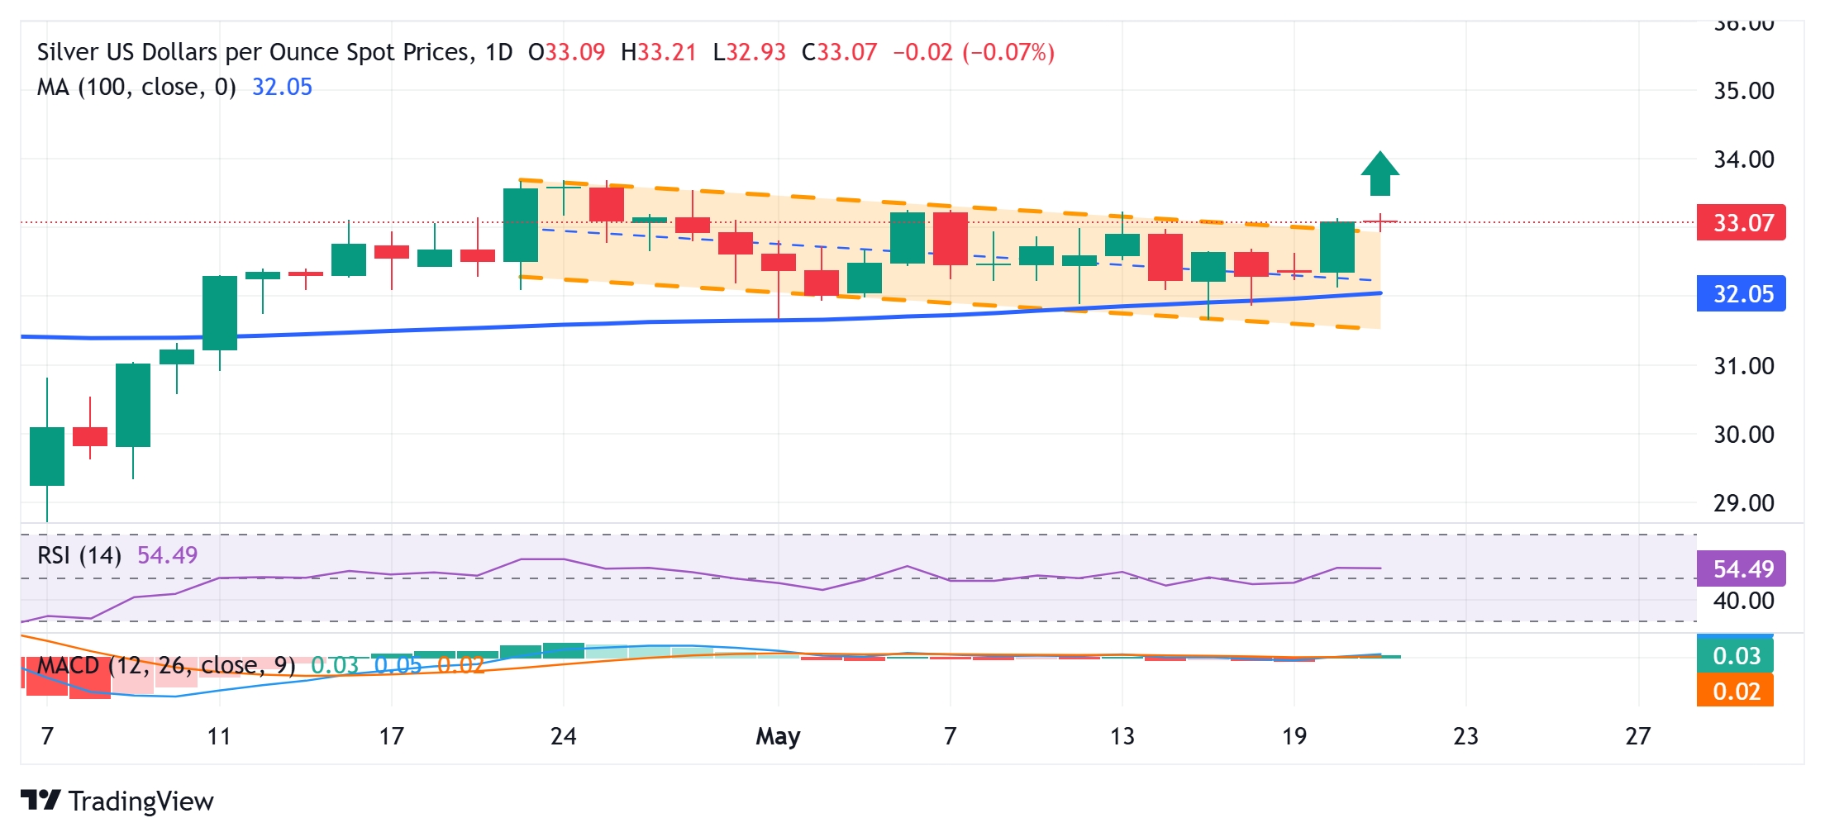Image resolution: width=1825 pixels, height=837 pixels.
Task: Click the red 33.07 current price tag
Action: coord(1741,222)
